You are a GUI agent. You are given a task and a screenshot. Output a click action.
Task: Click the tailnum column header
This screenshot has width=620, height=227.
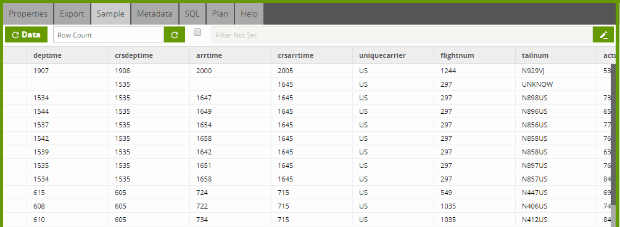(556, 55)
